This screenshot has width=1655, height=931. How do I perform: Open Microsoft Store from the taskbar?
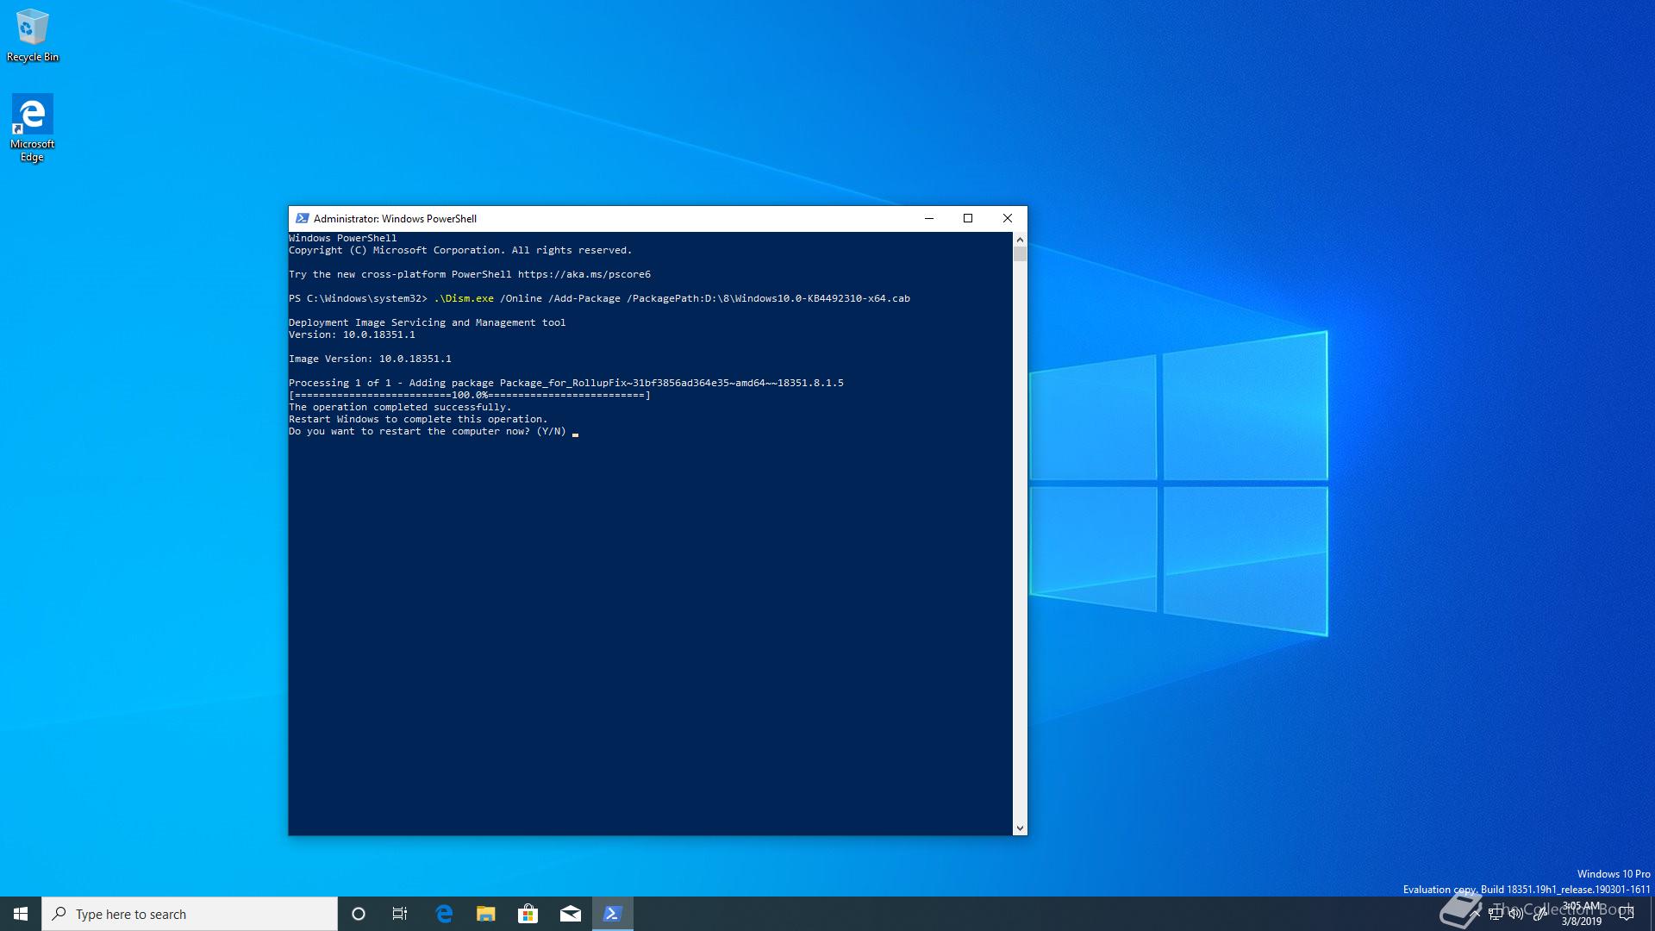tap(528, 914)
